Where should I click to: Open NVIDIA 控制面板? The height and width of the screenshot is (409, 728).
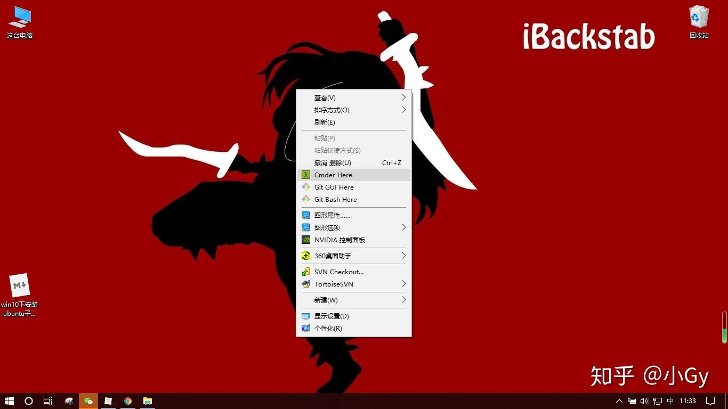click(x=354, y=240)
